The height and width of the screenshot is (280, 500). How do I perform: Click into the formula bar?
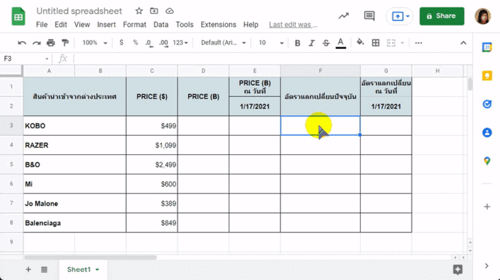point(273,58)
